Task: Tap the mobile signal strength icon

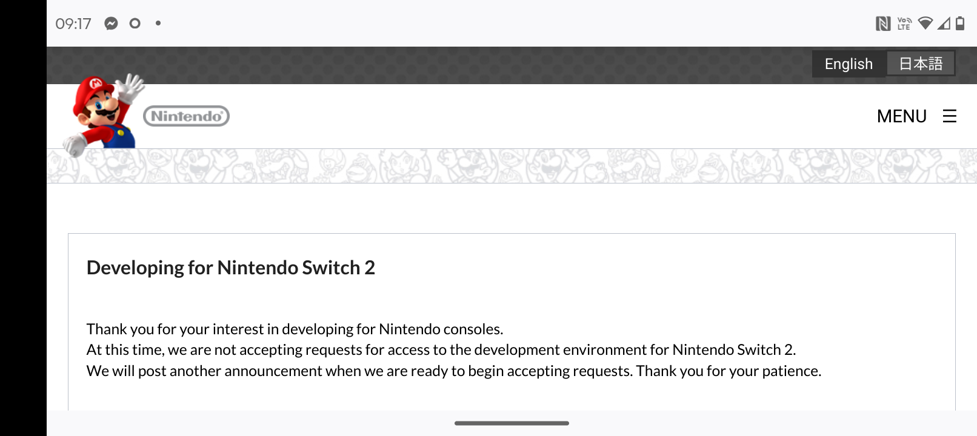Action: tap(944, 24)
